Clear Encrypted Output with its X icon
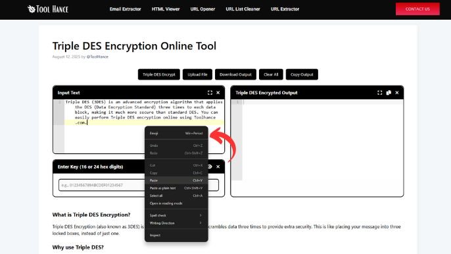 tap(397, 93)
